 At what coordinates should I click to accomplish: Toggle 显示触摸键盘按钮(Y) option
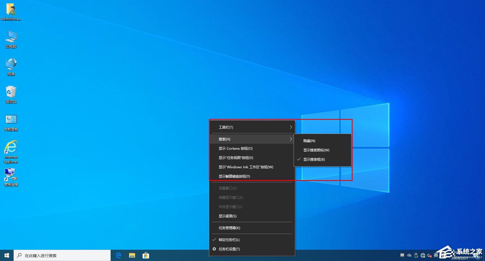tap(252, 176)
